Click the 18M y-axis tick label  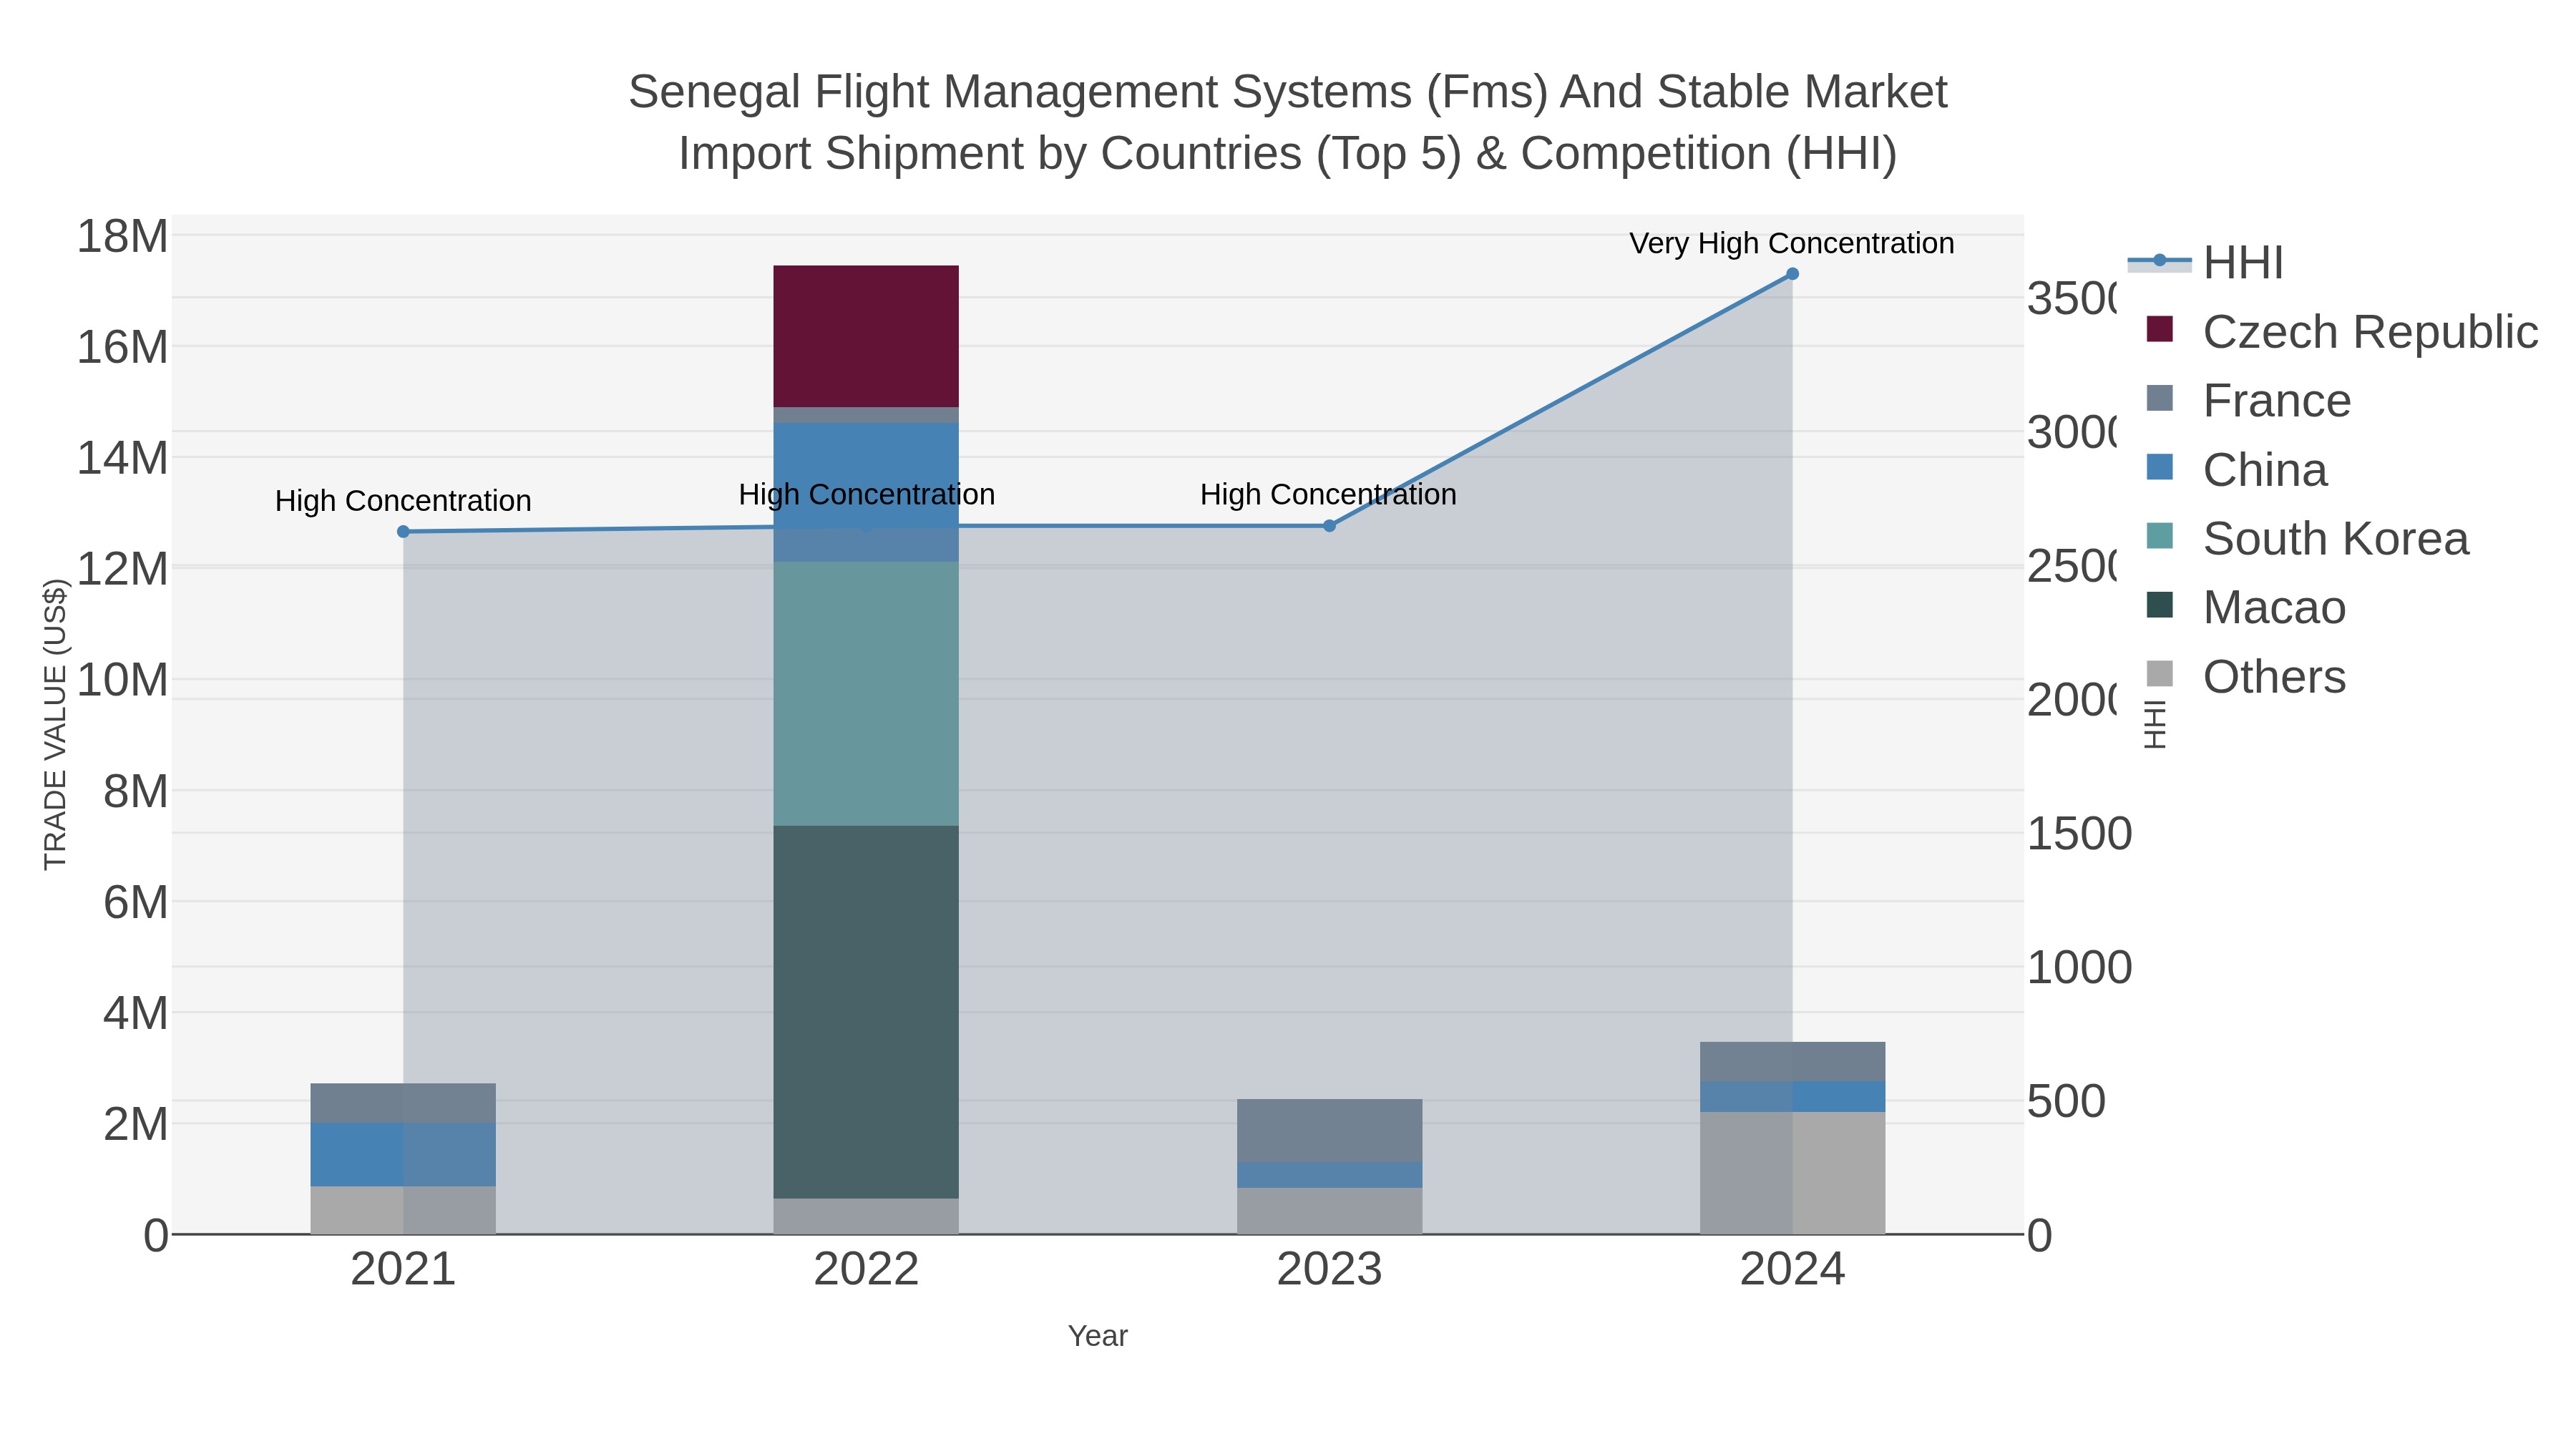[x=123, y=237]
